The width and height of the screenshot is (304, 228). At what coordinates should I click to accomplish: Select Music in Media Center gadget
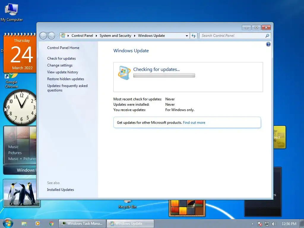[x=13, y=147]
